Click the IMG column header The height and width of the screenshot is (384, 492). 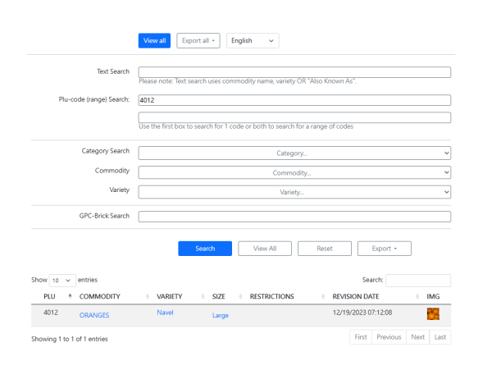[433, 296]
